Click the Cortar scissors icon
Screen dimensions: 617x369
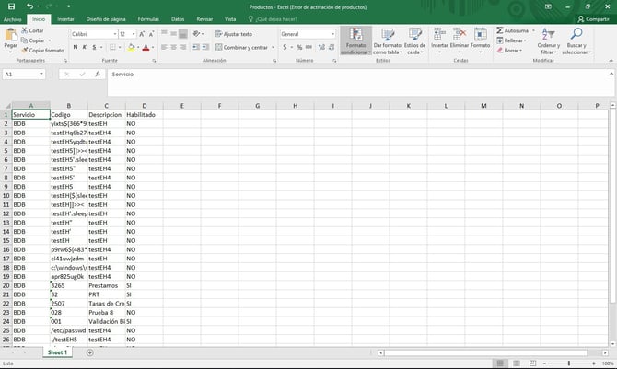click(x=25, y=30)
